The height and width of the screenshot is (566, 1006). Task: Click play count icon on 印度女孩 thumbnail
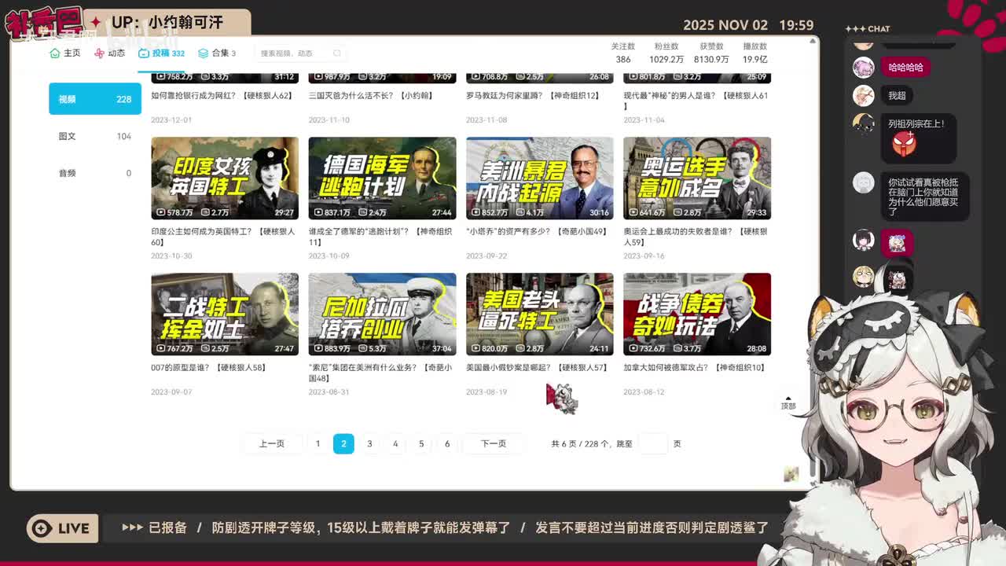pos(161,212)
